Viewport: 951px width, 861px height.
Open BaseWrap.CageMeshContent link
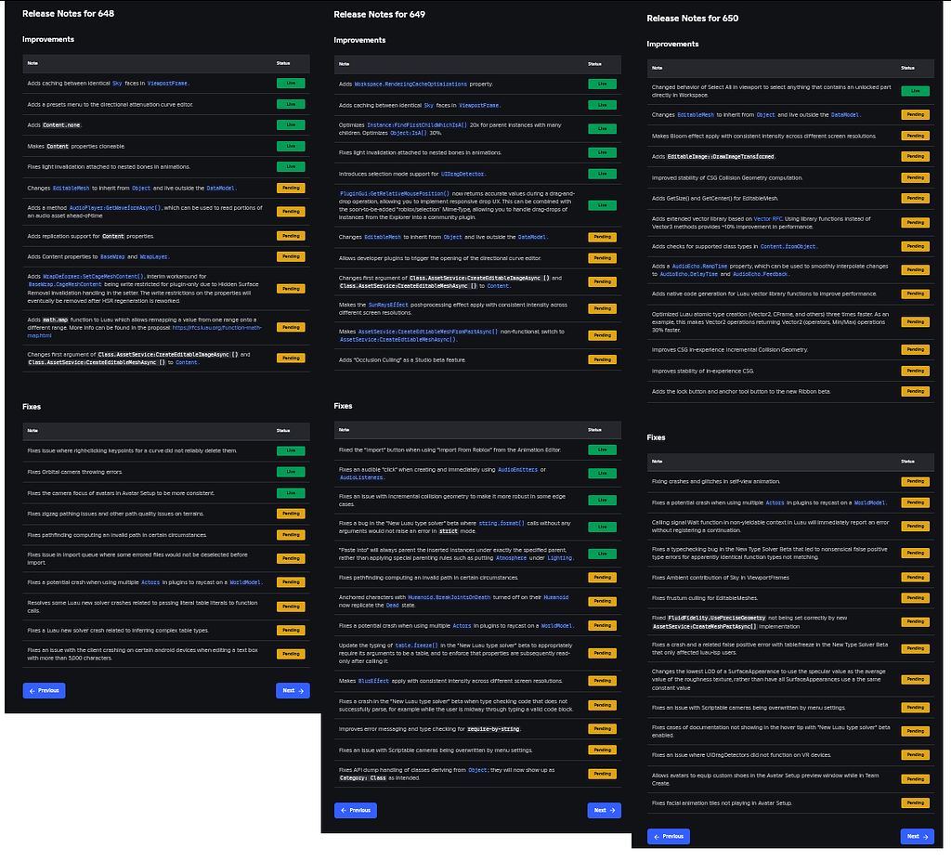tap(65, 284)
